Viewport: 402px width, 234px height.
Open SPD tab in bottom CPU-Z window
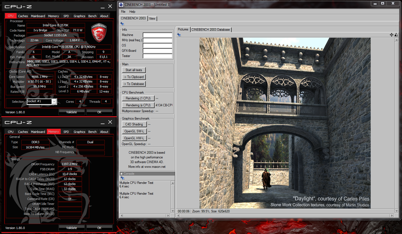tap(66, 132)
